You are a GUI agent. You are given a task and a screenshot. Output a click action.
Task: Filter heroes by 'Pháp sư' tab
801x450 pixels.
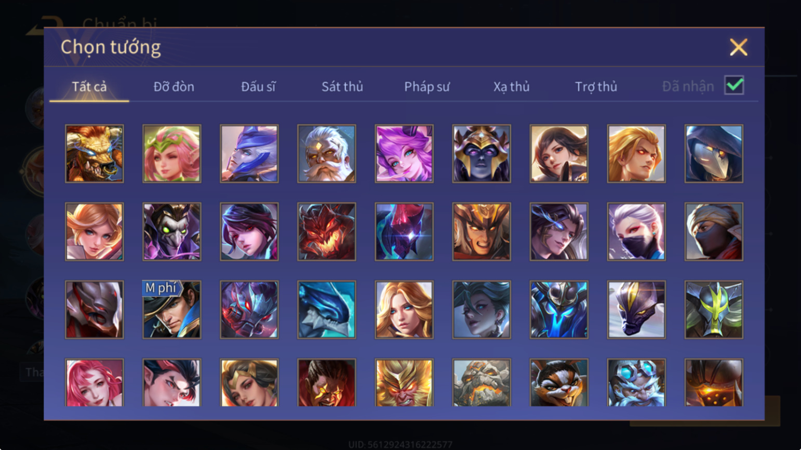point(427,87)
